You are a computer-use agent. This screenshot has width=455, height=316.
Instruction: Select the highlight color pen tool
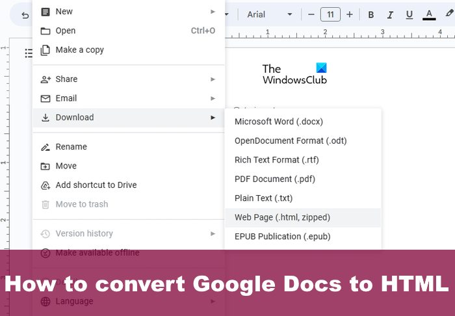(450, 13)
